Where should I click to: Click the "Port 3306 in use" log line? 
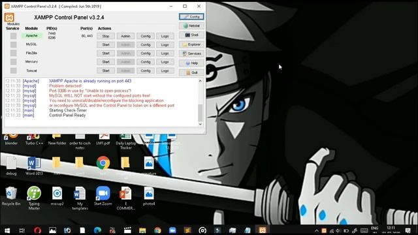tap(90, 91)
